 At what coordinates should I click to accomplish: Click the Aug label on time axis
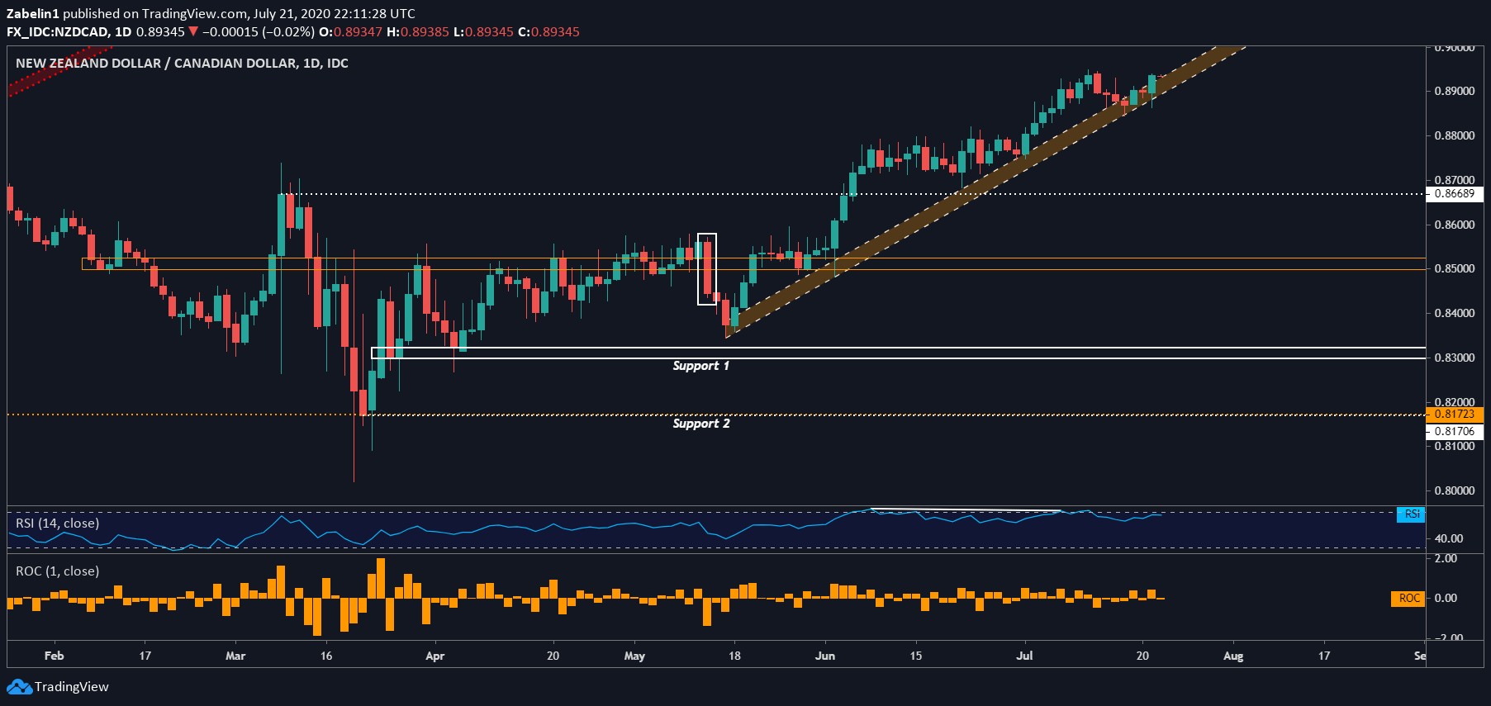[1233, 656]
